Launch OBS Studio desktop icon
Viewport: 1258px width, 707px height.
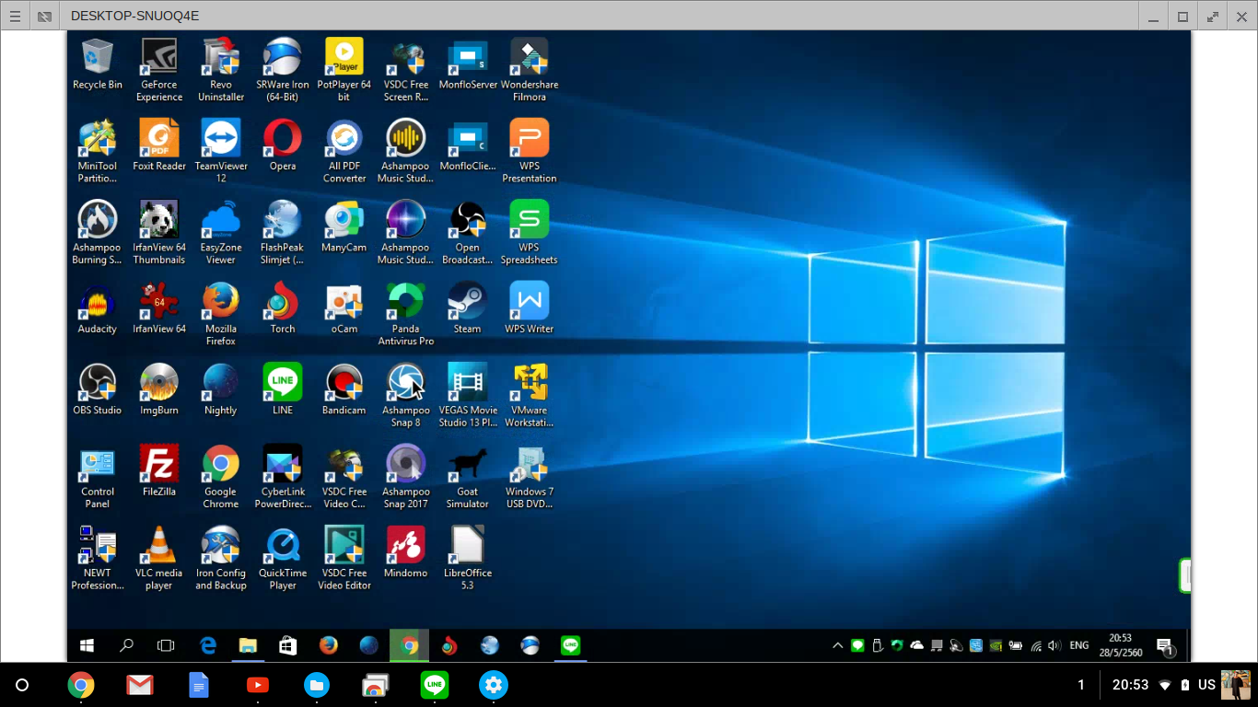tap(98, 389)
